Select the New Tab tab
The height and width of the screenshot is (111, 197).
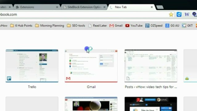pyautogui.click(x=132, y=7)
